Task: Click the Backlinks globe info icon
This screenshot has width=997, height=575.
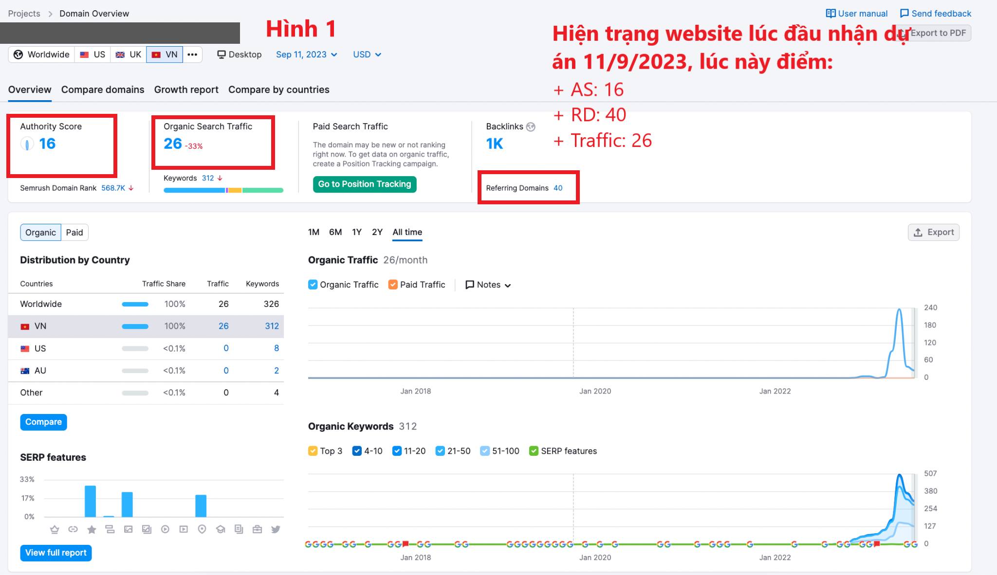Action: click(531, 127)
